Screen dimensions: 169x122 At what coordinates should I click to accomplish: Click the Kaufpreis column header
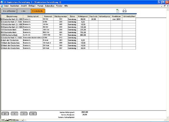tap(94, 17)
